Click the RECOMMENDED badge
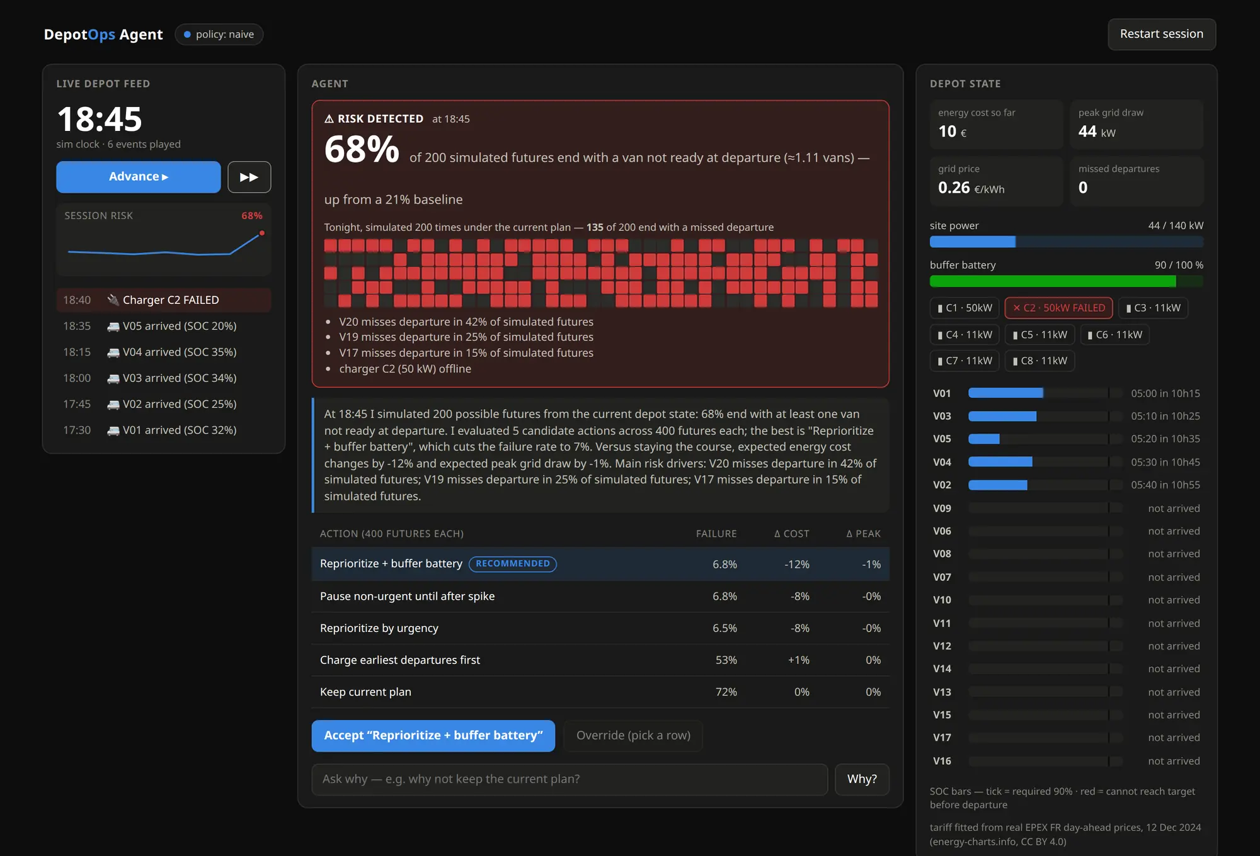Image resolution: width=1260 pixels, height=856 pixels. click(x=512, y=563)
